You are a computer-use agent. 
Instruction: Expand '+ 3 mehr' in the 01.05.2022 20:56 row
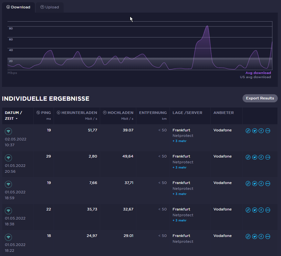pos(179,168)
